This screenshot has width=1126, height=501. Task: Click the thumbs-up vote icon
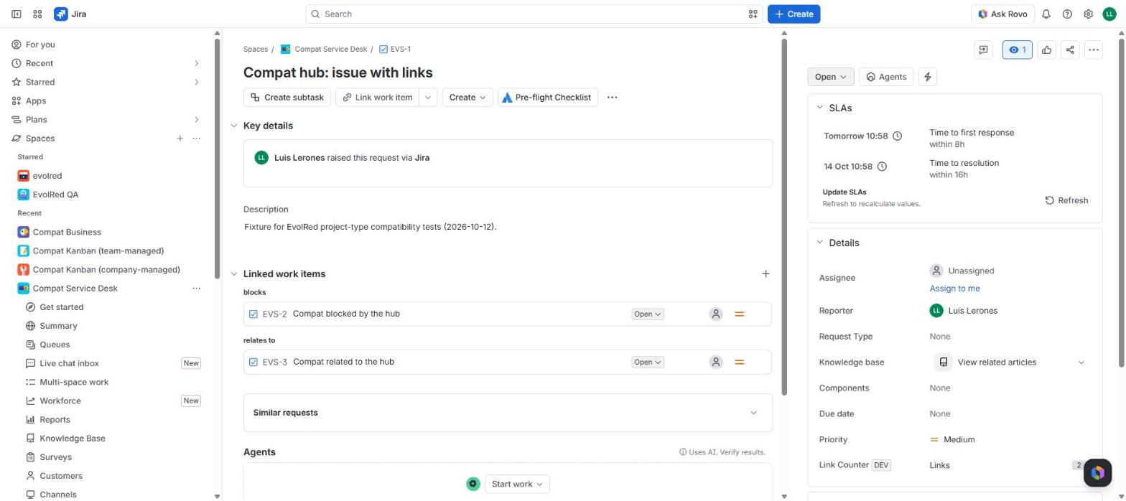(1047, 50)
